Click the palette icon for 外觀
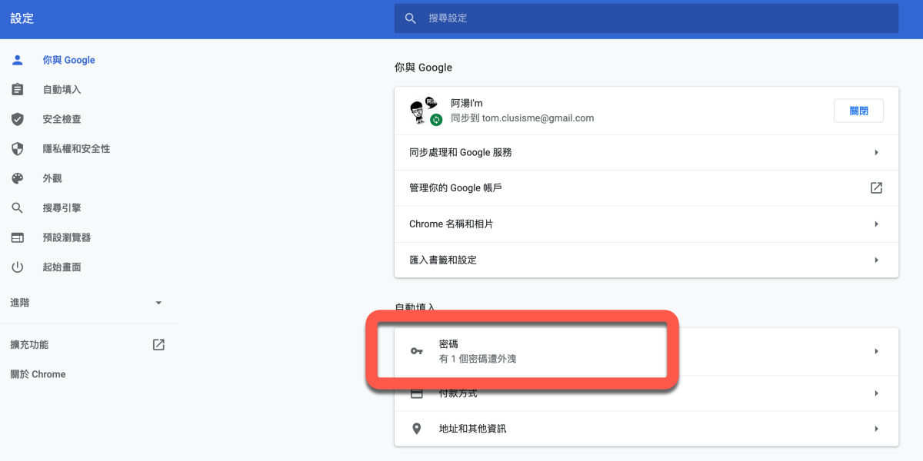This screenshot has width=923, height=461. [x=18, y=178]
